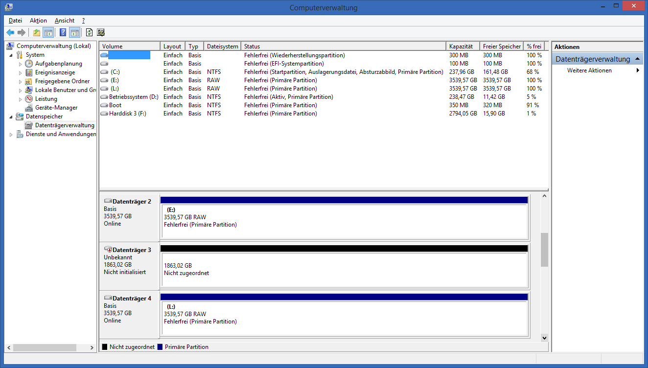This screenshot has height=368, width=648.
Task: Expand the Aufgabenplanung node
Action: click(20, 64)
